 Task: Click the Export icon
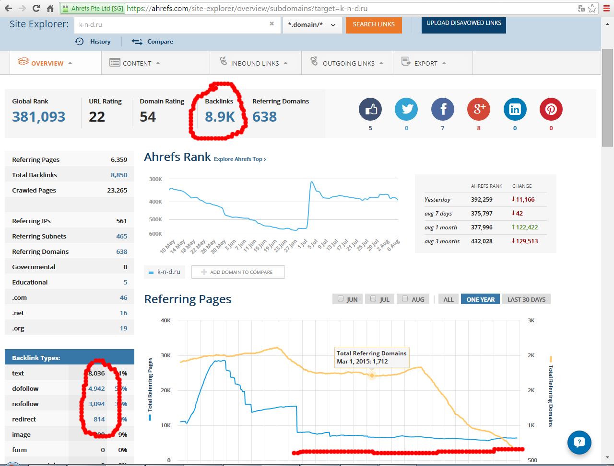[406, 61]
